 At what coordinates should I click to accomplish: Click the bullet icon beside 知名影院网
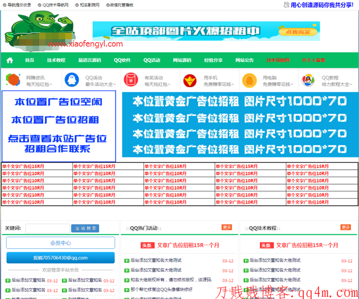(77, 5)
